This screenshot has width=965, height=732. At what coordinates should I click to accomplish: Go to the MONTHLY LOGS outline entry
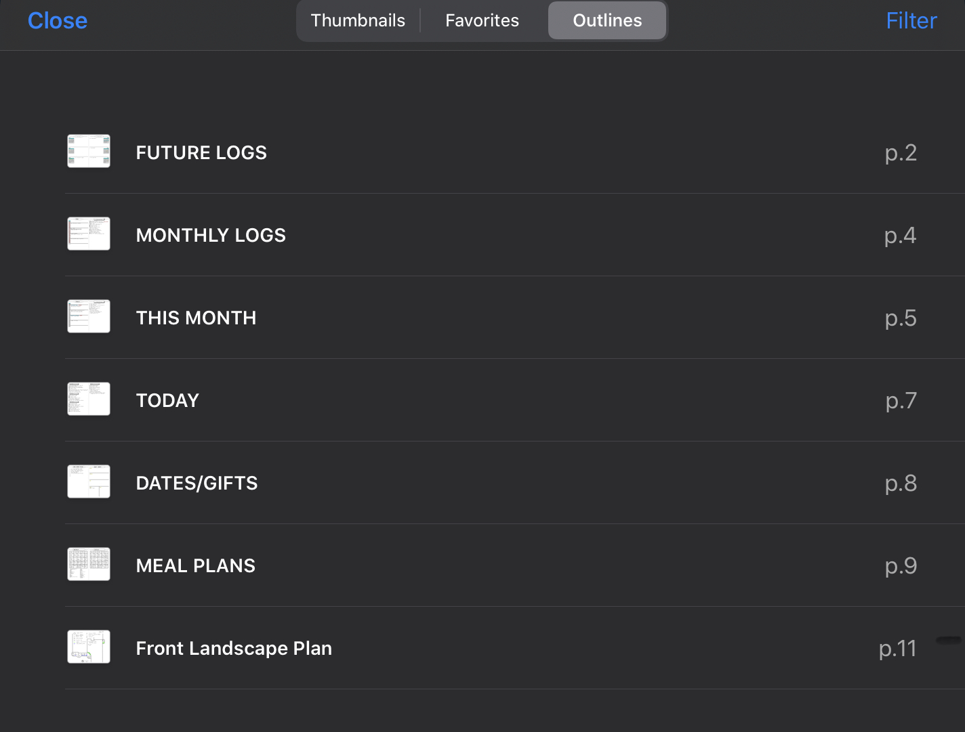pos(211,236)
